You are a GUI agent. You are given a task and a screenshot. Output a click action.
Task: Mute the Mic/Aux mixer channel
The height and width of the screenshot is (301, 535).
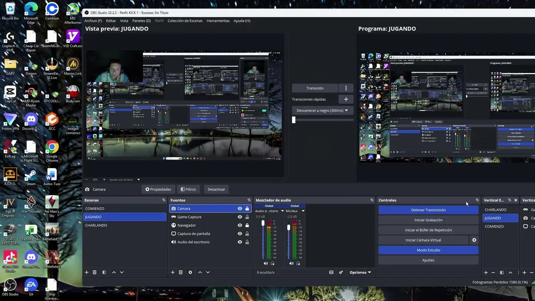pos(291,263)
